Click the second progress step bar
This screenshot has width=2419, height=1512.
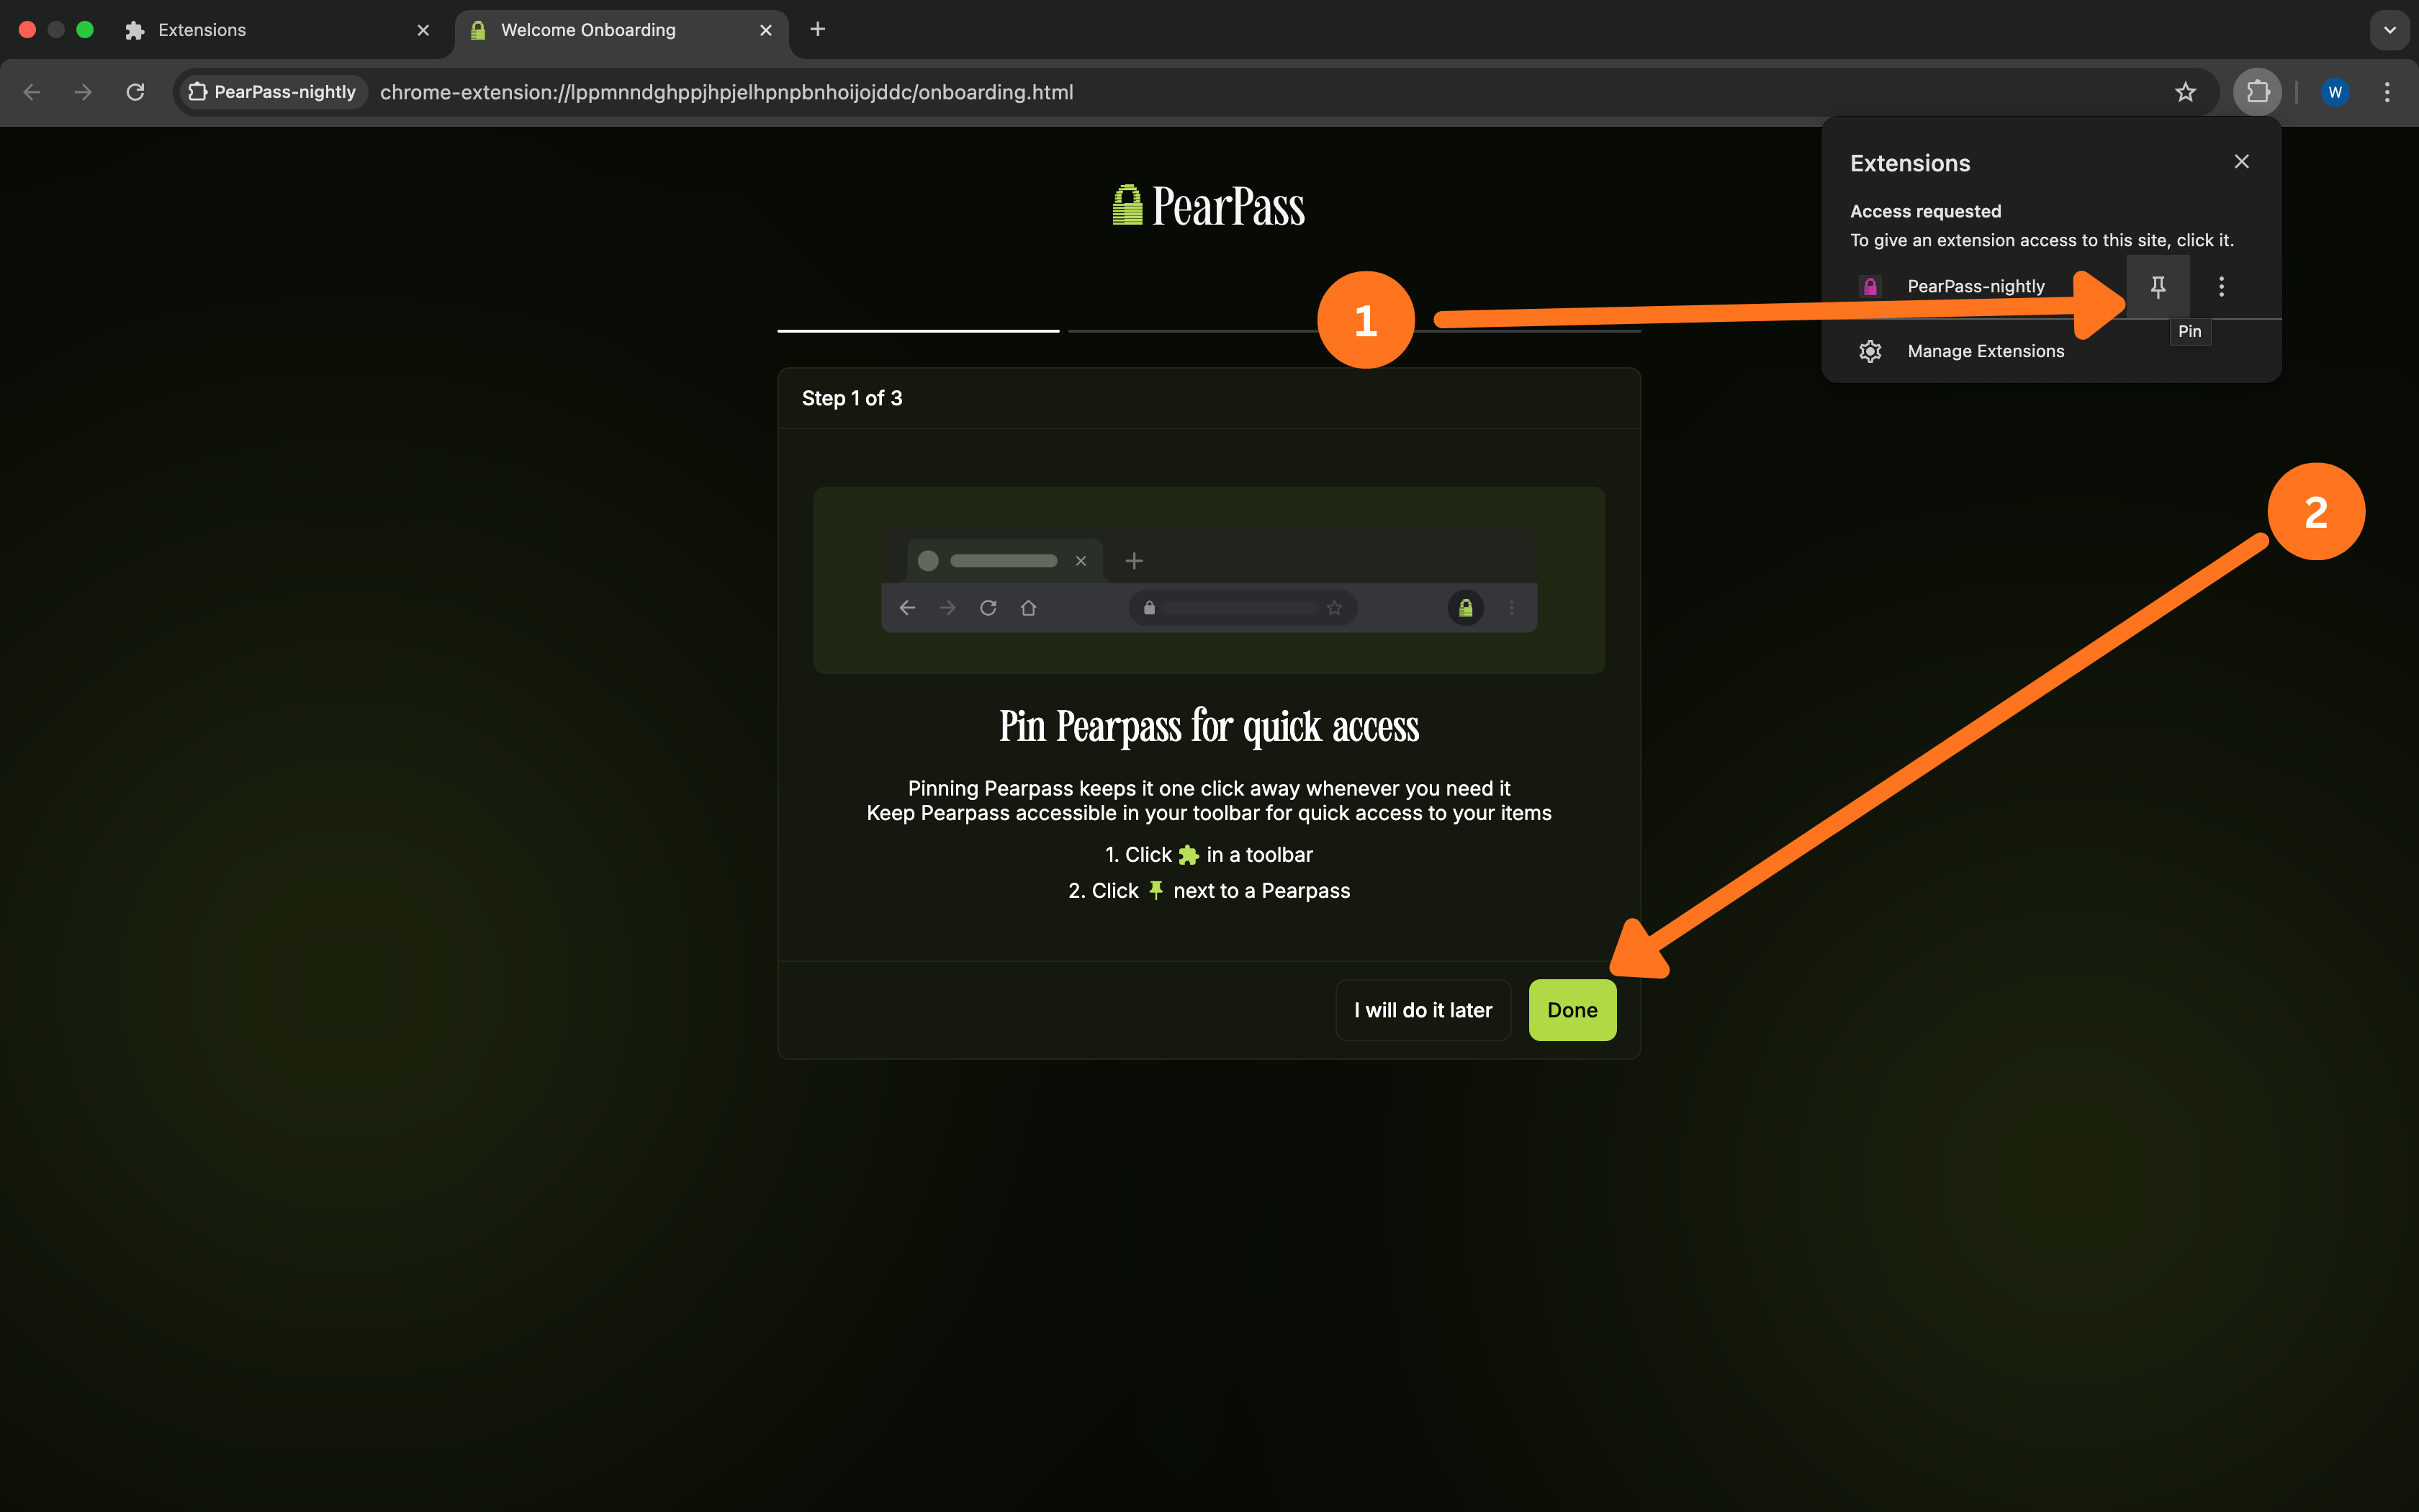pos(1210,330)
